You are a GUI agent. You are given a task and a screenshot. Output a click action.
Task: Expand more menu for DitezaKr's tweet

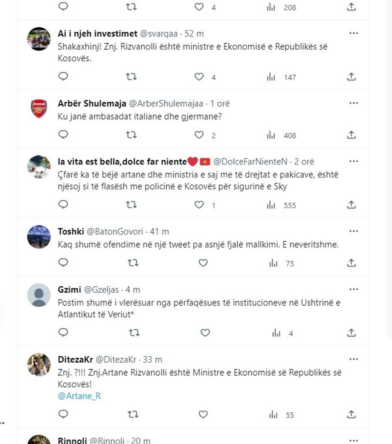353,359
